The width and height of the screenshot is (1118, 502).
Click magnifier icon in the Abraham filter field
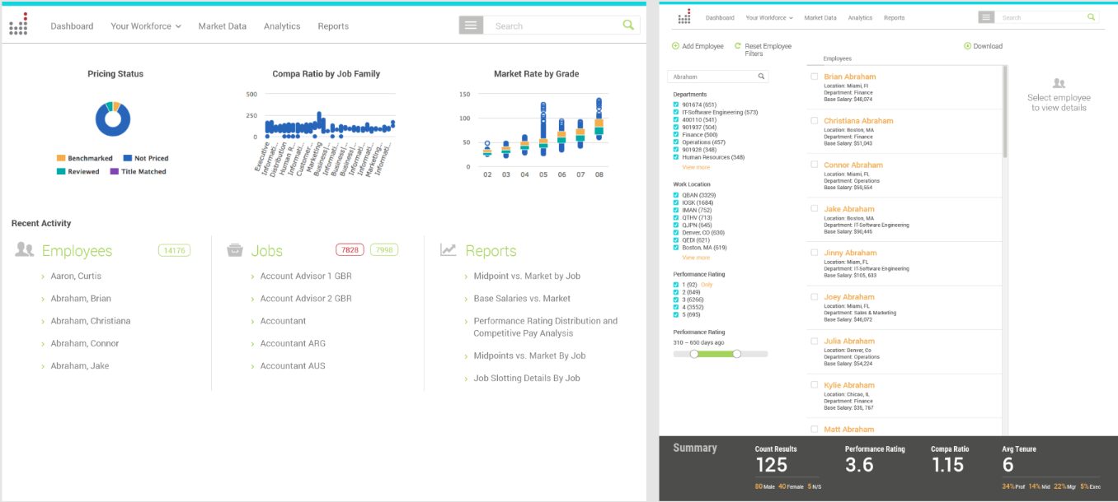(762, 77)
